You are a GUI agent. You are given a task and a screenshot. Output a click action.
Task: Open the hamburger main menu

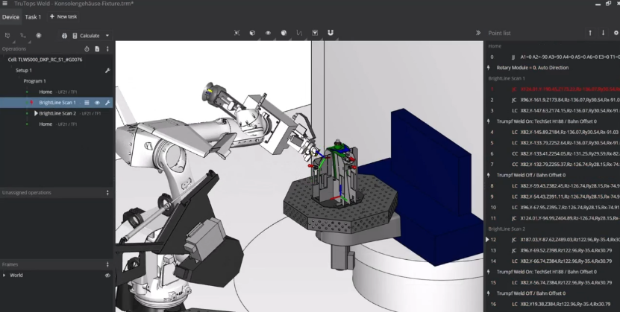(6, 4)
